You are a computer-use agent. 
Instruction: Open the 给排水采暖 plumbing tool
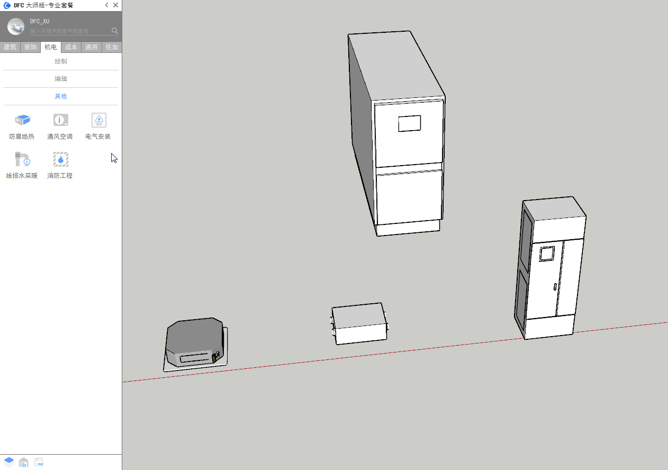(x=22, y=159)
